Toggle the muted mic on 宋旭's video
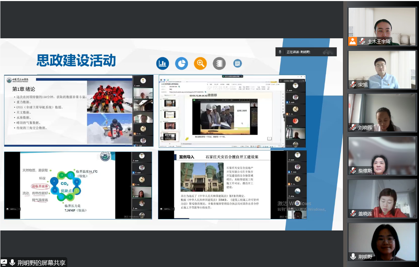This screenshot has width=419, height=267. click(353, 85)
